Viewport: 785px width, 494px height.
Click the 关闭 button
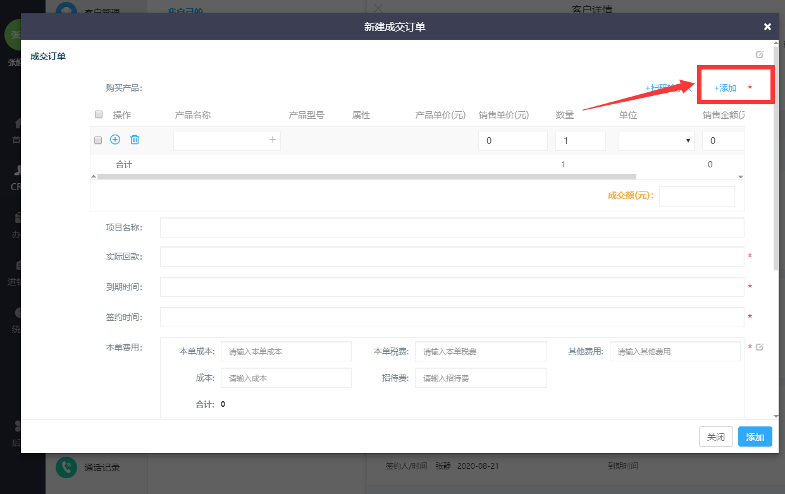pyautogui.click(x=716, y=437)
